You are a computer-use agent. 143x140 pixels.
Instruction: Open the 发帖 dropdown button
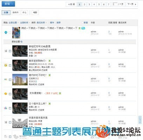(x=8, y=4)
